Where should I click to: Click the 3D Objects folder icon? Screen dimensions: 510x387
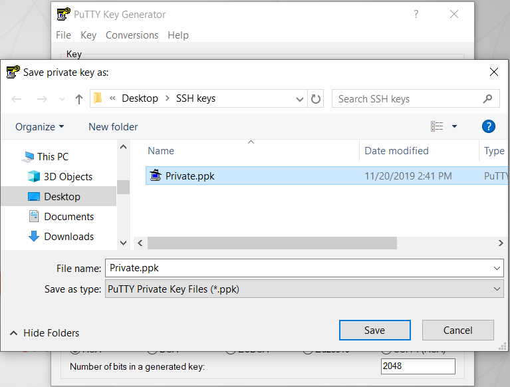pyautogui.click(x=34, y=177)
